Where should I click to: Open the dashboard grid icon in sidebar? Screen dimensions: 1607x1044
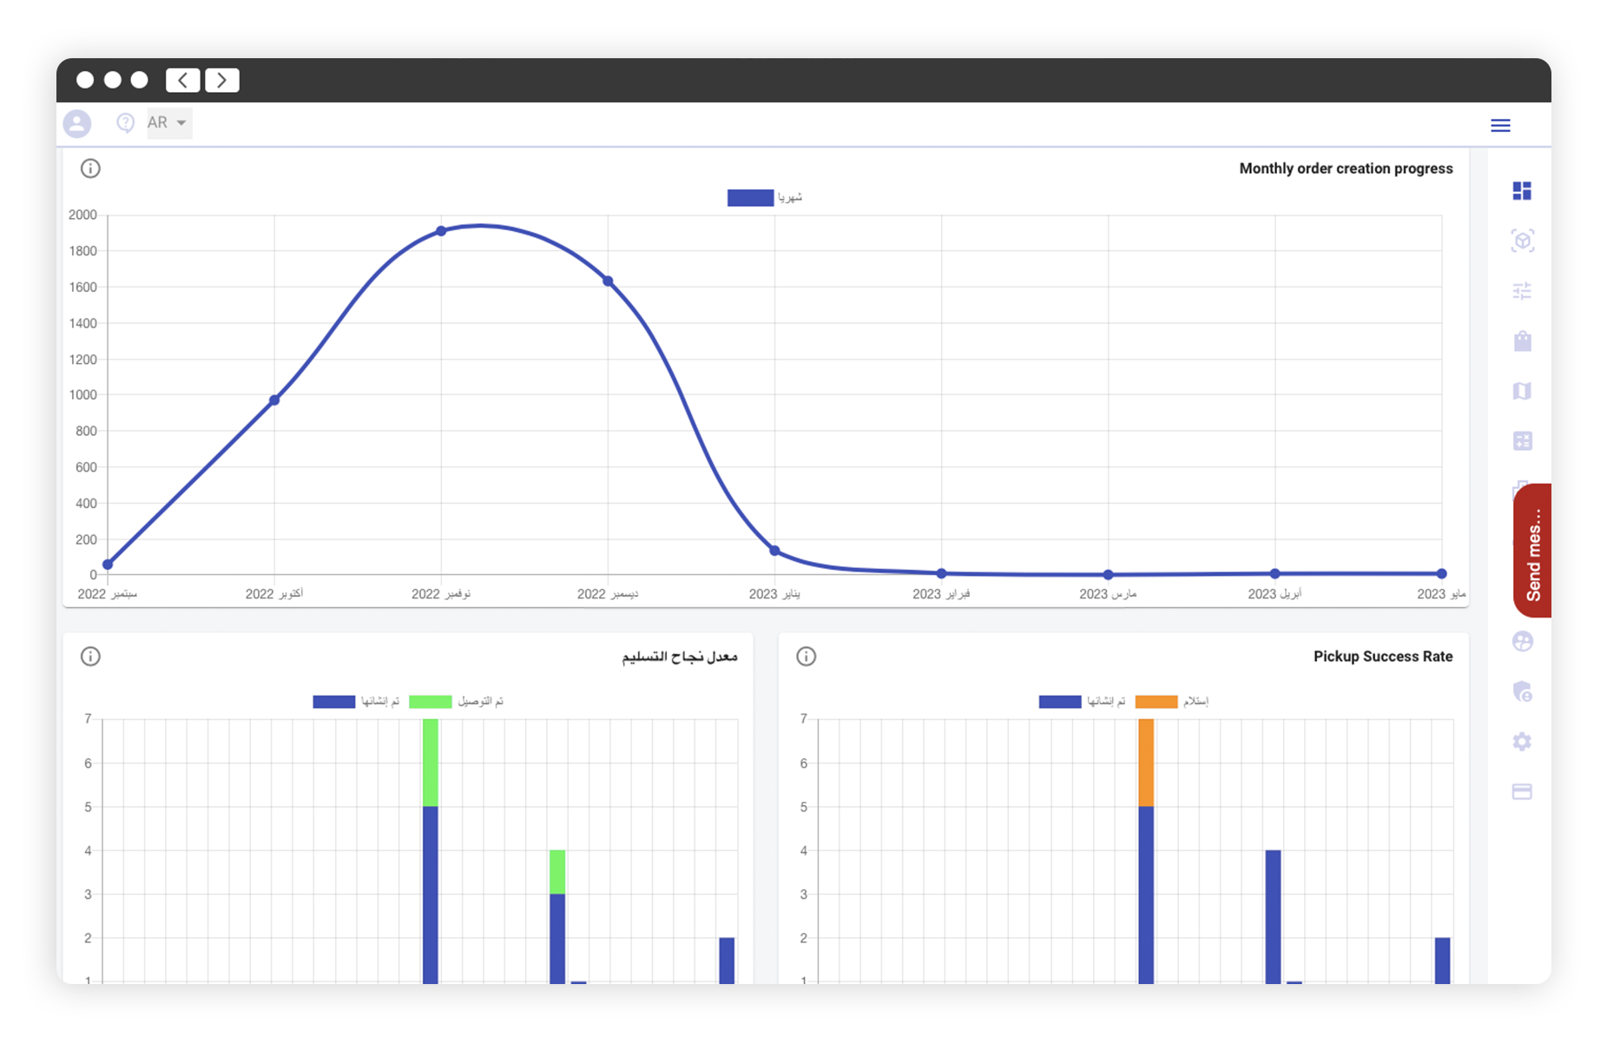(x=1521, y=191)
